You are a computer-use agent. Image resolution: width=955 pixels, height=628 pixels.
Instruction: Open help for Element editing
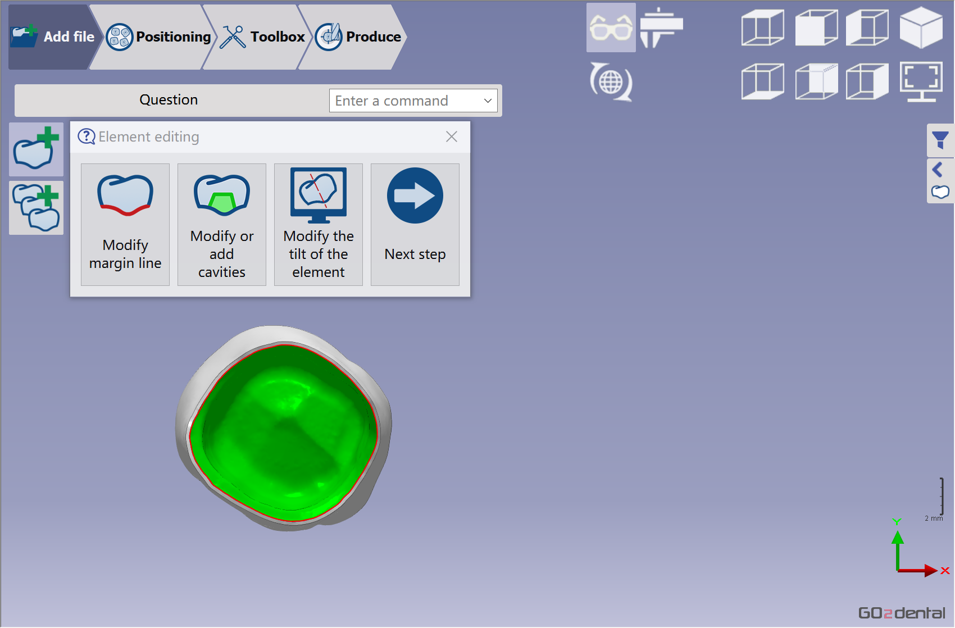click(x=87, y=136)
